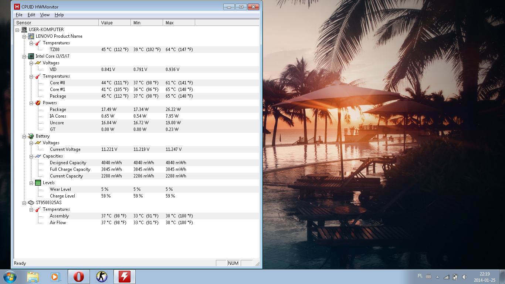Click the voltage icon above the Current Voltage row

point(38,143)
